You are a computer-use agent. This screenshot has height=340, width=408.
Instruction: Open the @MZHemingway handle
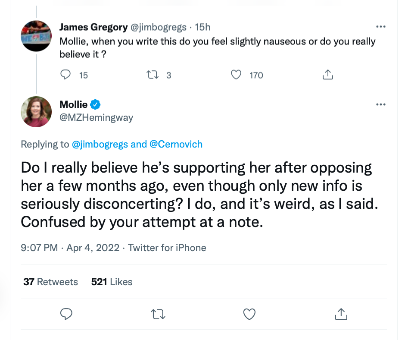96,117
